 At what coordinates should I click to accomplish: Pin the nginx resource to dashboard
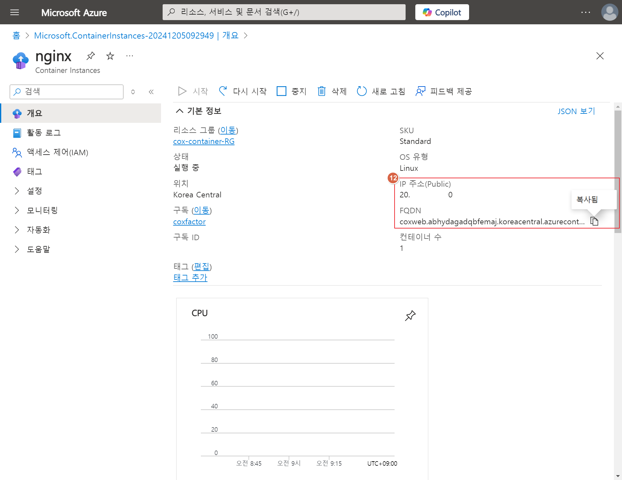(x=91, y=56)
